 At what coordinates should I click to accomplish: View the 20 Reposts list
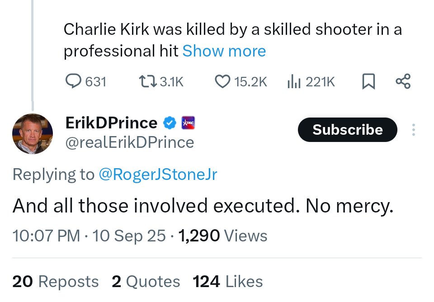pyautogui.click(x=55, y=282)
